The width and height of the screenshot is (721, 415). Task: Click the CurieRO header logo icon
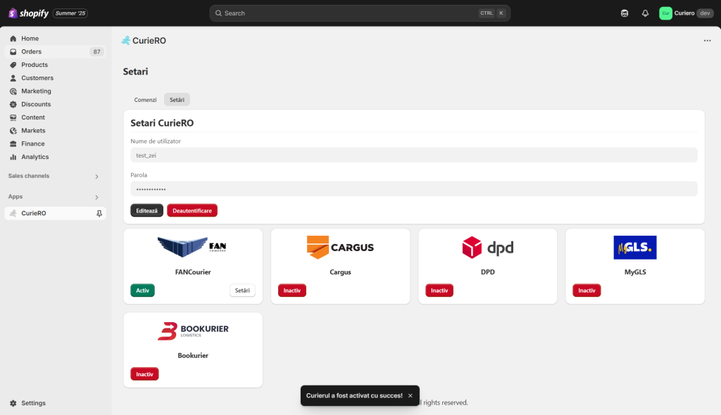point(125,40)
